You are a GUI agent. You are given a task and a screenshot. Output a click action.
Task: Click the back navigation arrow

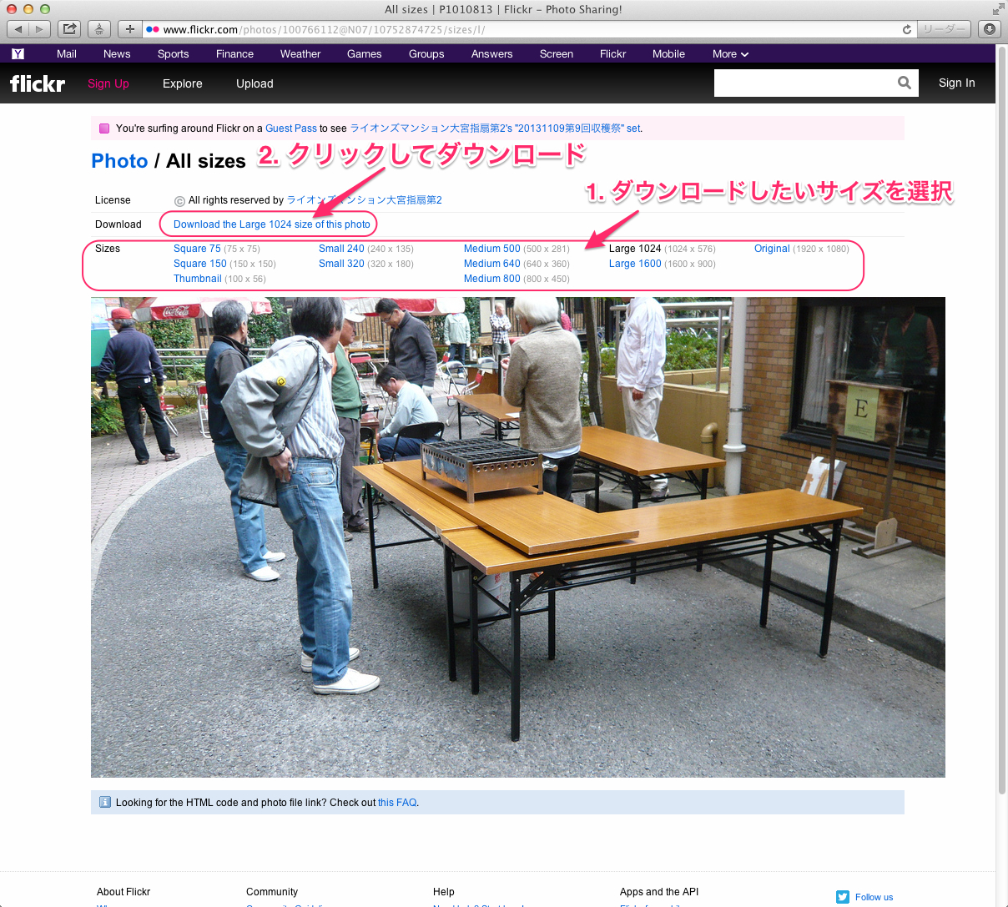[x=18, y=28]
